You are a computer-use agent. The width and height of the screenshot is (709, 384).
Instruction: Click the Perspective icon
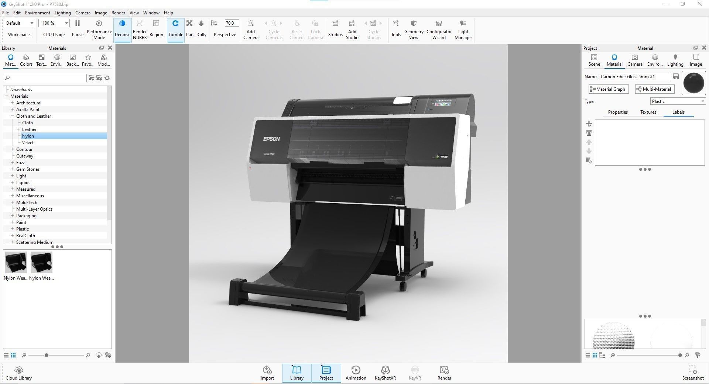[214, 23]
